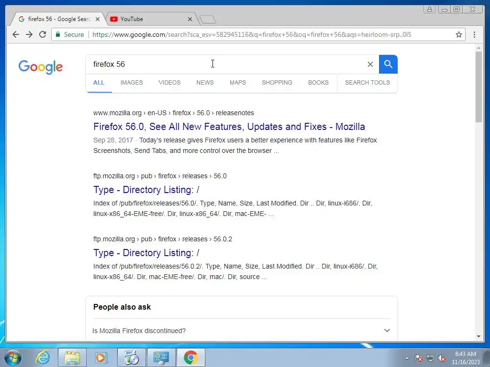Expand 'Is Mozilla Firefox discontinued?' question
The width and height of the screenshot is (490, 367).
[x=242, y=331]
